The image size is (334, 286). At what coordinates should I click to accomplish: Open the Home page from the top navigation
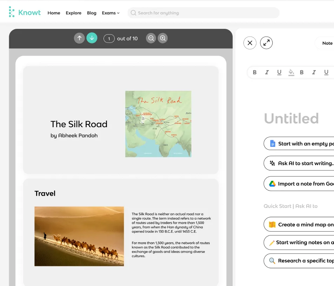coord(54,13)
